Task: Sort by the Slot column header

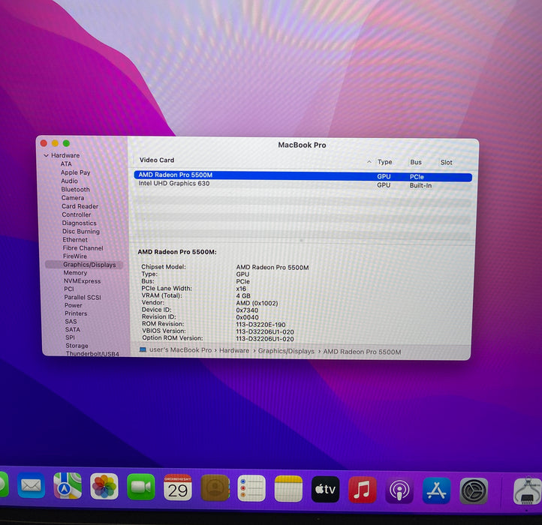Action: coord(446,162)
